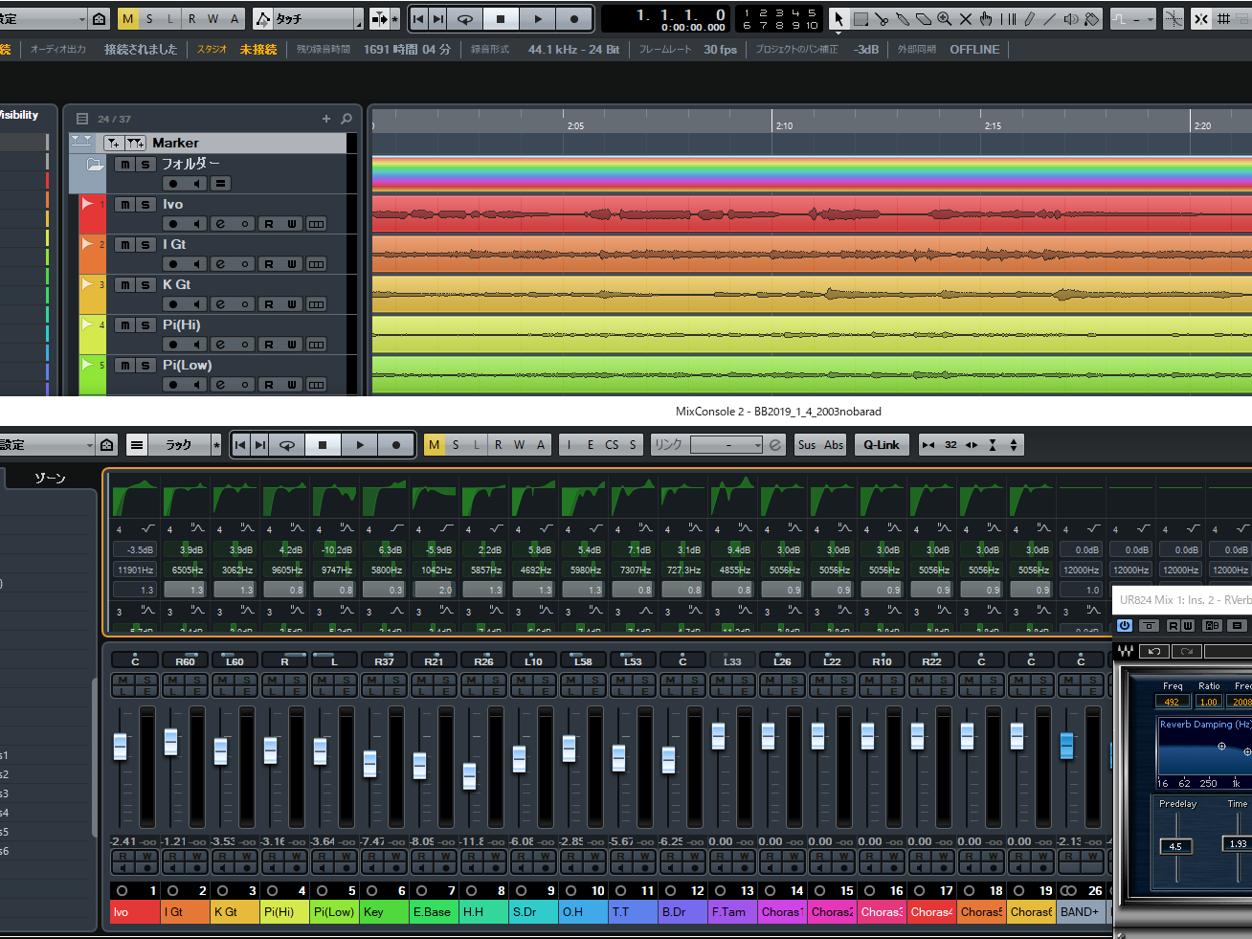
Task: Click the S.Dr channel name label
Action: (533, 912)
